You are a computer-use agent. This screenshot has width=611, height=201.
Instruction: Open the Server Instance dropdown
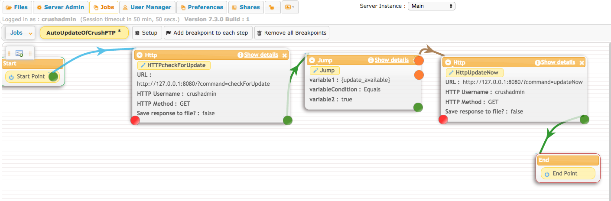pyautogui.click(x=432, y=6)
